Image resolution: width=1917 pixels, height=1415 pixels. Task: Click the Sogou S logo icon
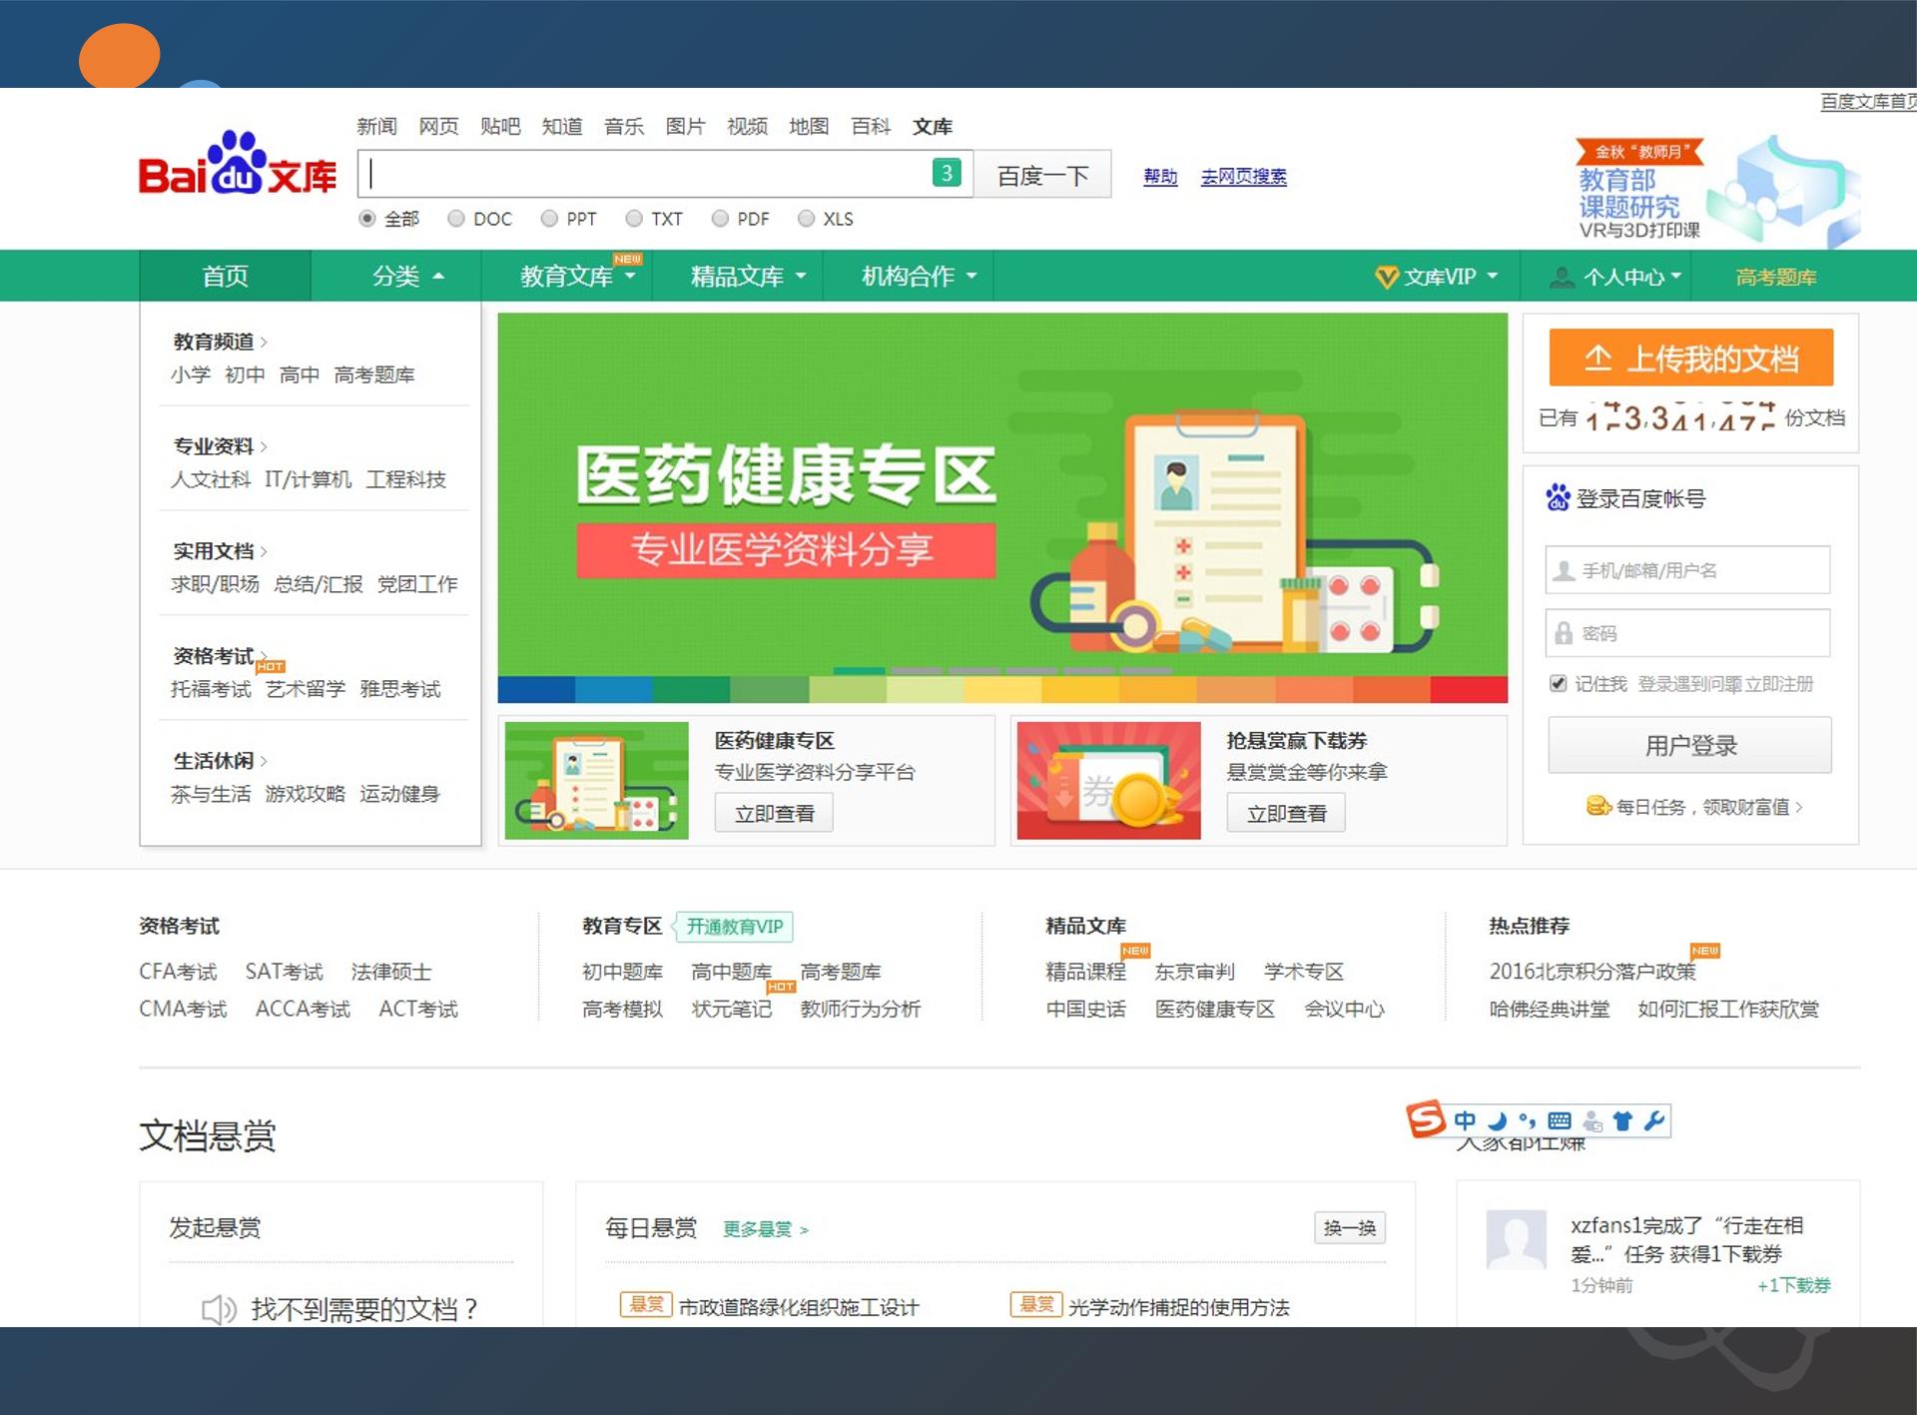tap(1426, 1118)
